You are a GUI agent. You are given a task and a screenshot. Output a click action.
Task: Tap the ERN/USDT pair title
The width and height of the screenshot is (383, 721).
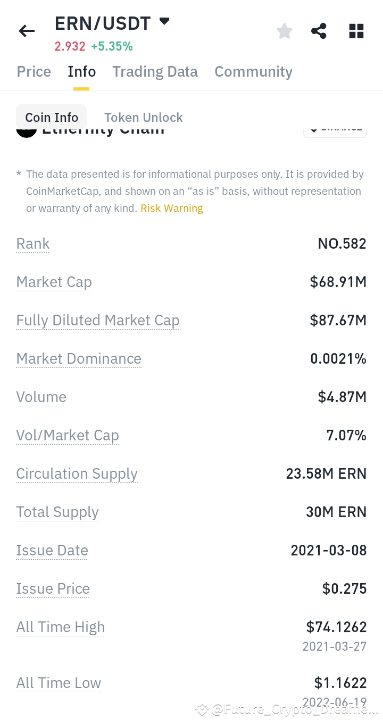click(103, 23)
